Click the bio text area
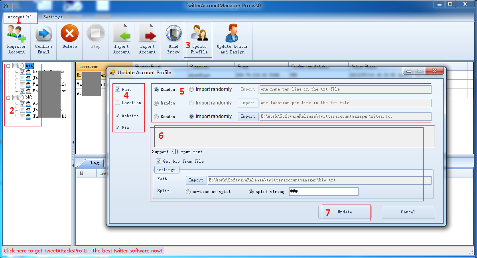Viewport: 477px width, 258px height. coord(294,136)
